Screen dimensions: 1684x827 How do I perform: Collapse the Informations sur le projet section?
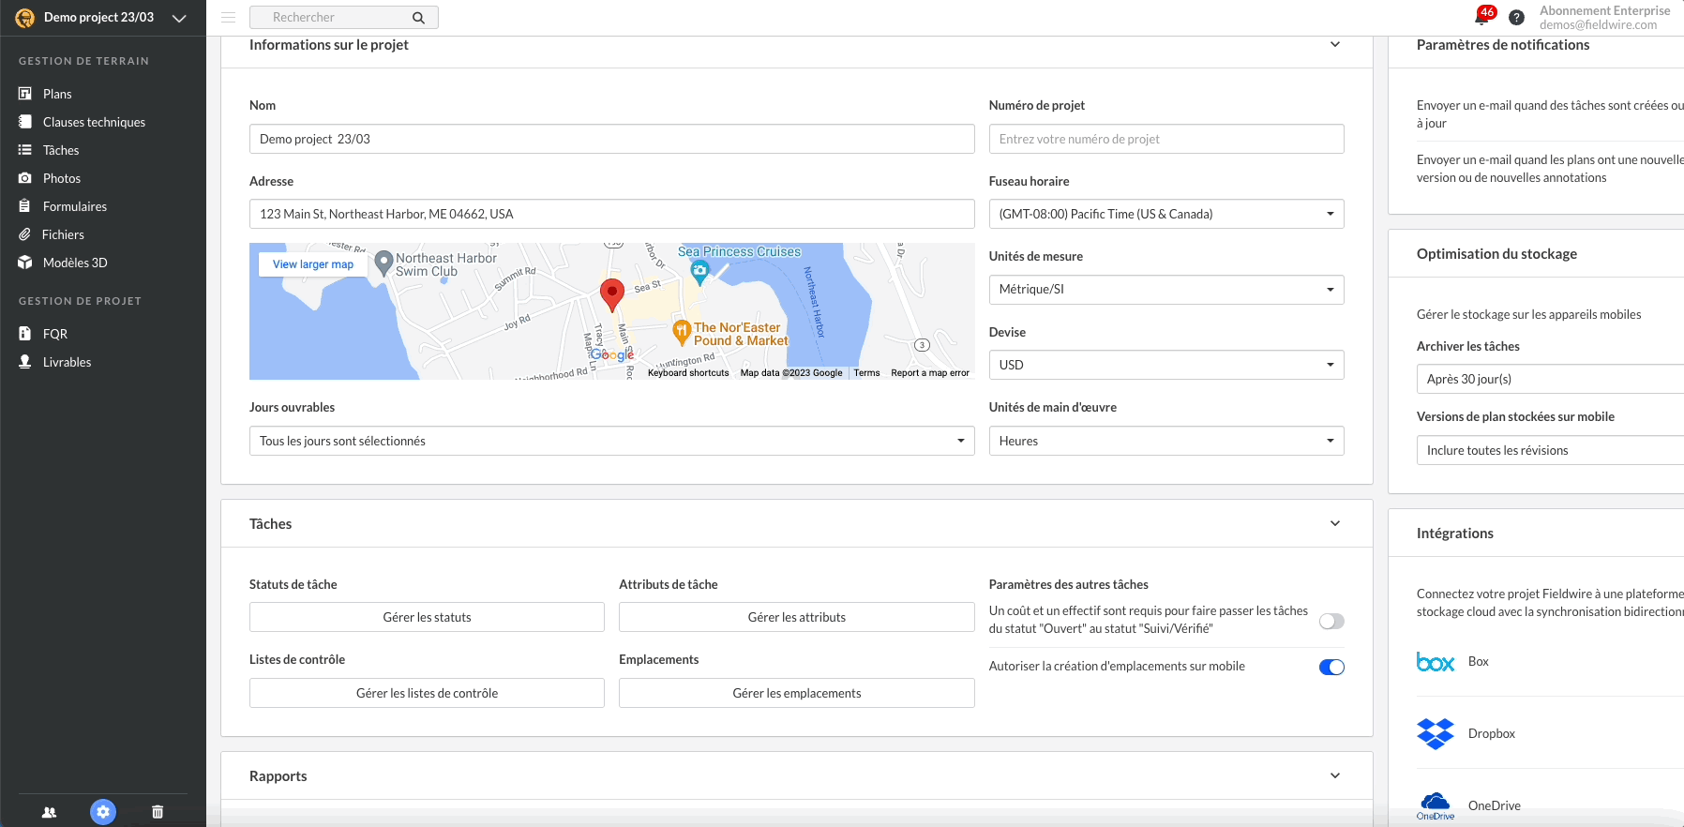pyautogui.click(x=1335, y=45)
